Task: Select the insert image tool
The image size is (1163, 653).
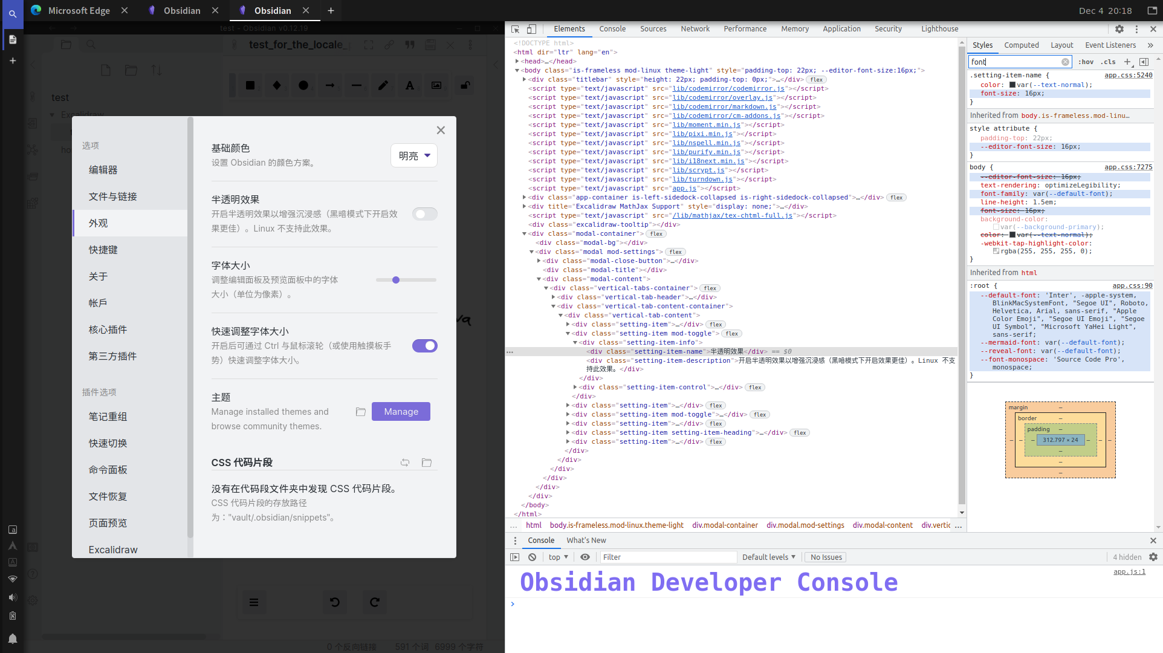Action: coord(436,85)
